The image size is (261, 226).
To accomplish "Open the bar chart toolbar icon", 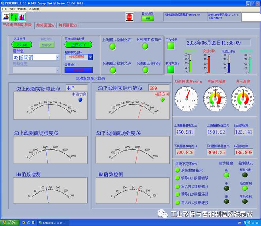I will click(x=22, y=17).
